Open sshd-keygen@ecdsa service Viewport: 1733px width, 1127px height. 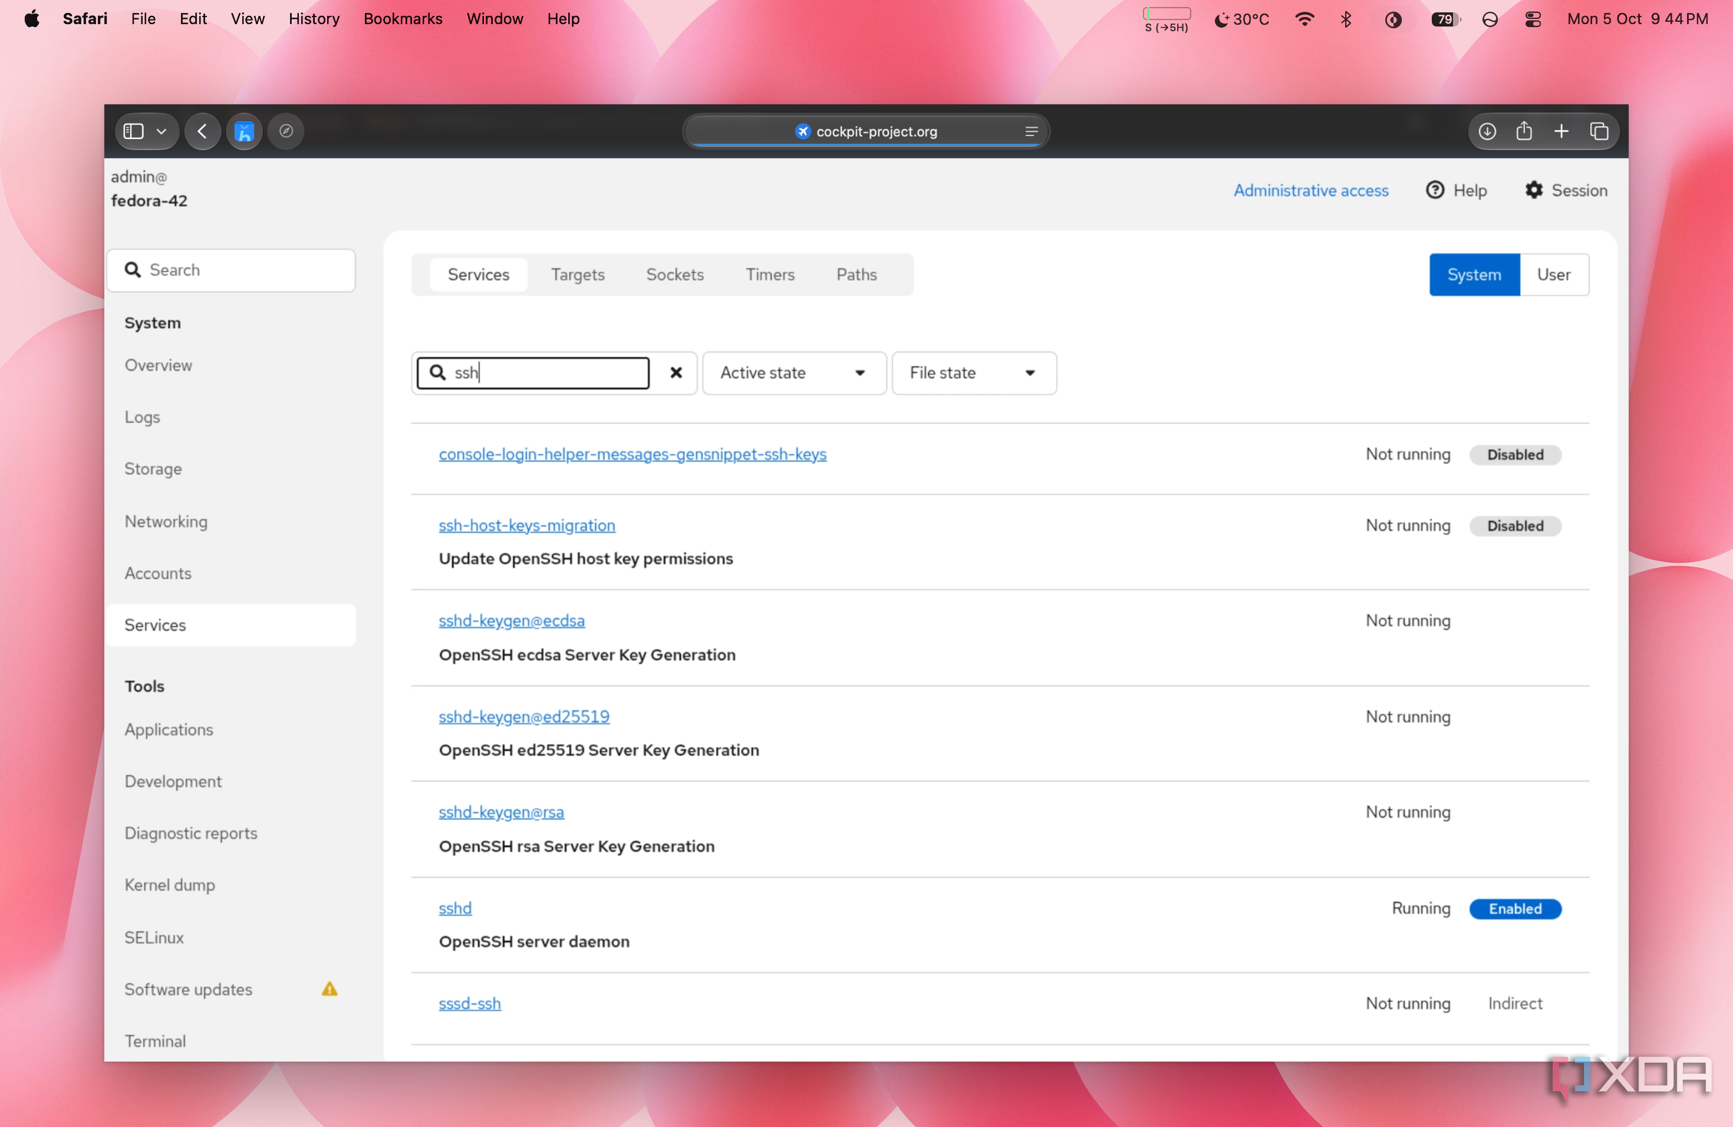[x=511, y=620]
